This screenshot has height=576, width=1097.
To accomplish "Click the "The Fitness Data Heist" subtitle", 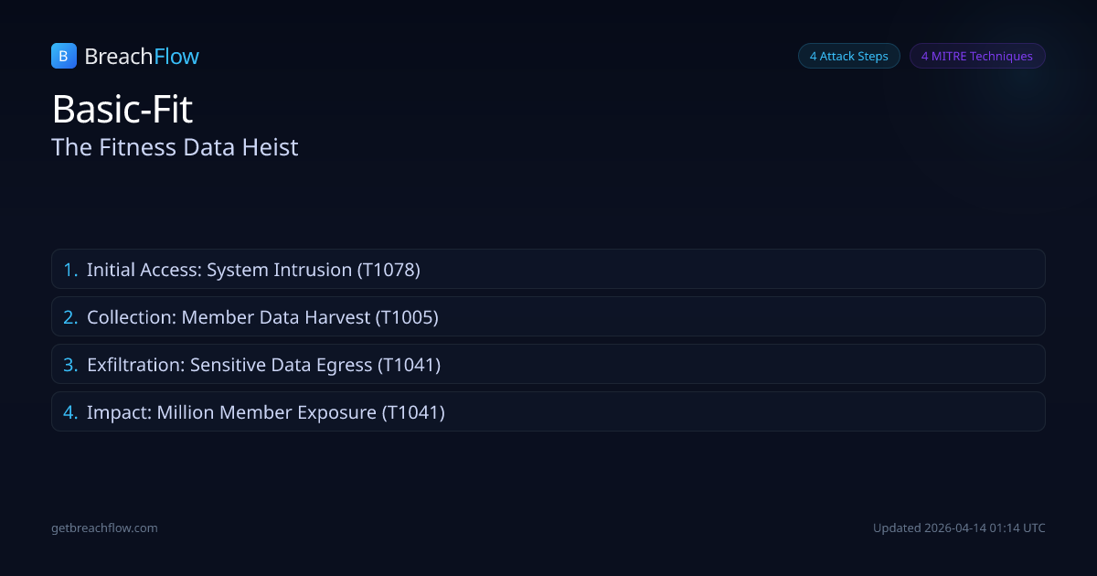I will click(x=175, y=147).
